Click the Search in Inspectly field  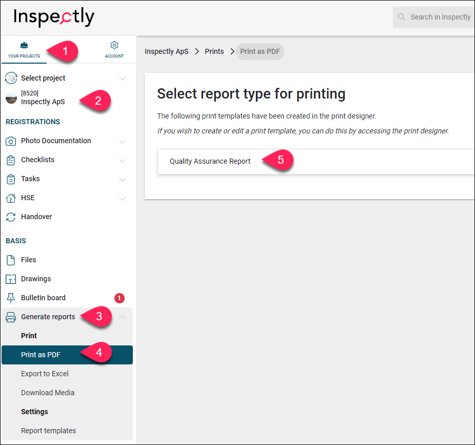click(434, 17)
